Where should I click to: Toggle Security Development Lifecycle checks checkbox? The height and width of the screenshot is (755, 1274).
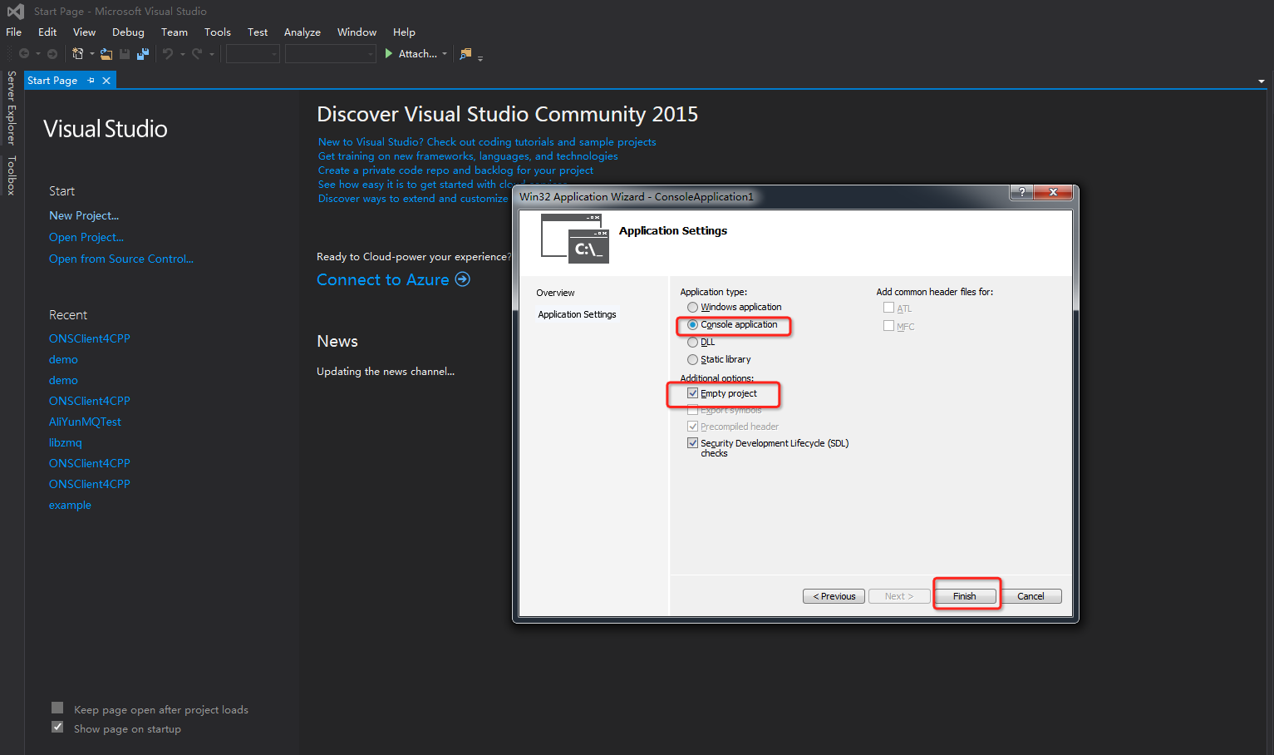point(692,443)
